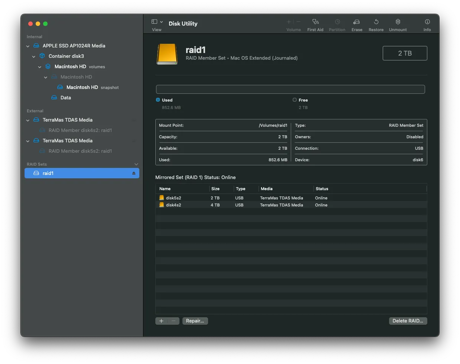The height and width of the screenshot is (364, 460).
Task: Show Info for the selected disk
Action: [x=427, y=25]
